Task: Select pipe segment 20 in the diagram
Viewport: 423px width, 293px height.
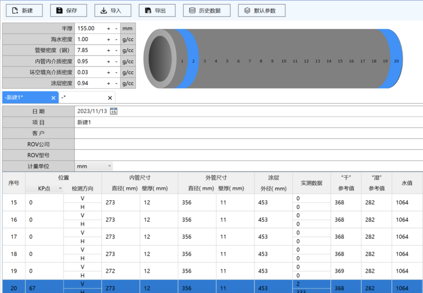Action: (x=396, y=61)
